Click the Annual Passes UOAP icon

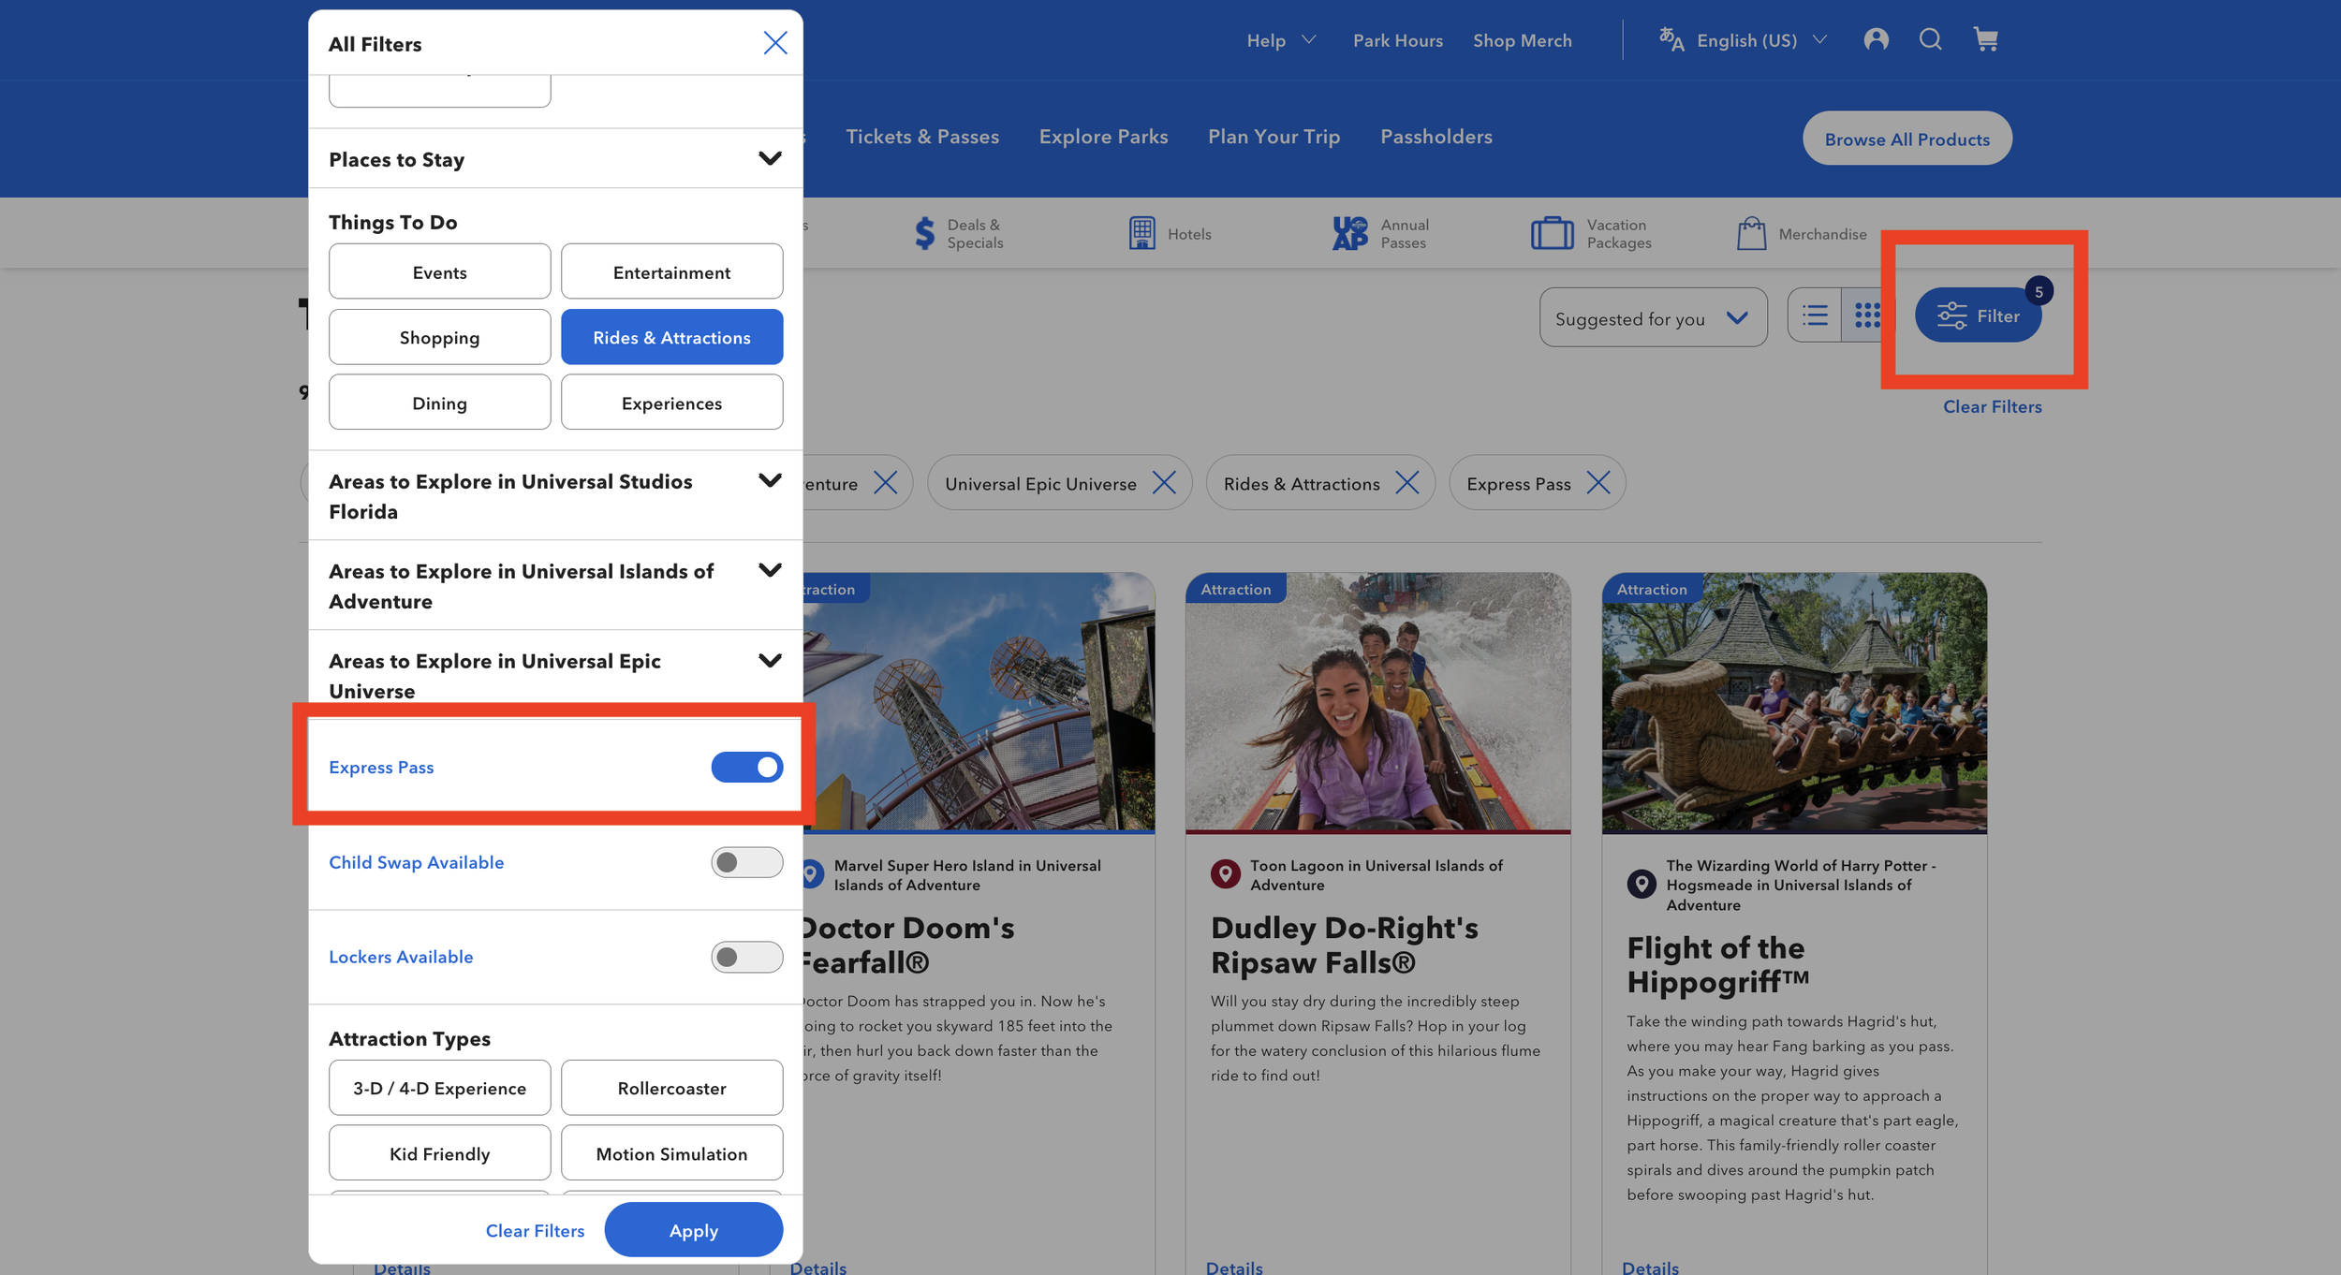point(1349,233)
